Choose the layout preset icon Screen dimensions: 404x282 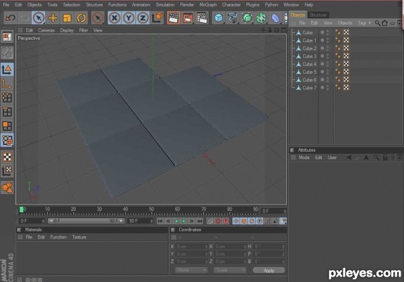[7, 37]
